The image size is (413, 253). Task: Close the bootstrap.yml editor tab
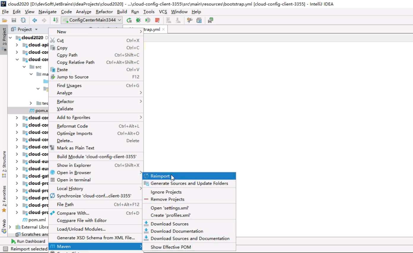point(163,30)
